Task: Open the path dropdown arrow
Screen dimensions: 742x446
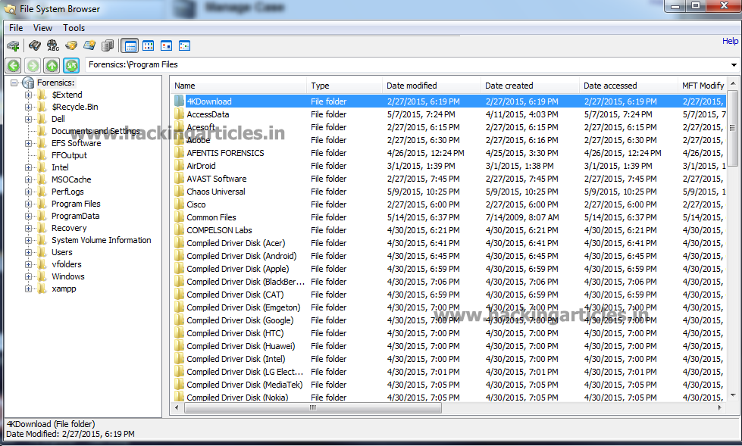Action: pos(734,65)
